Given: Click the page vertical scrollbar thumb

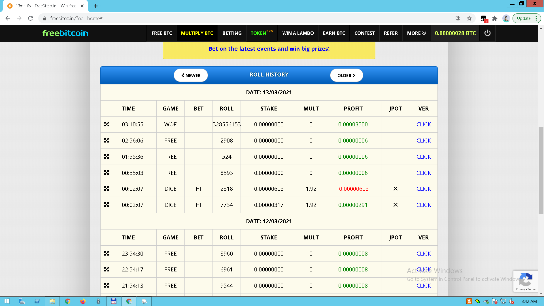Looking at the screenshot, I should tap(541, 170).
